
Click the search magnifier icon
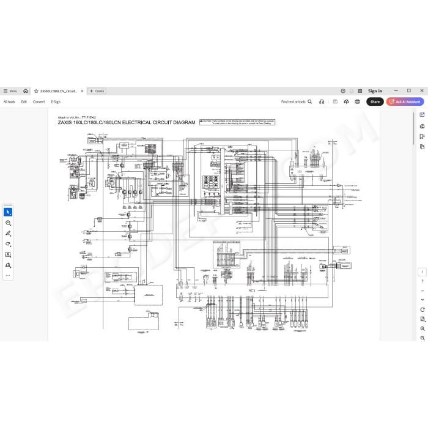[x=310, y=101]
